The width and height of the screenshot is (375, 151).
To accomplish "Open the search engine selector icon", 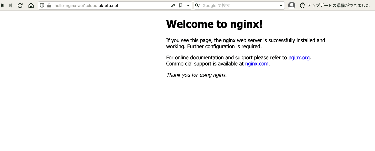I will (x=197, y=5).
